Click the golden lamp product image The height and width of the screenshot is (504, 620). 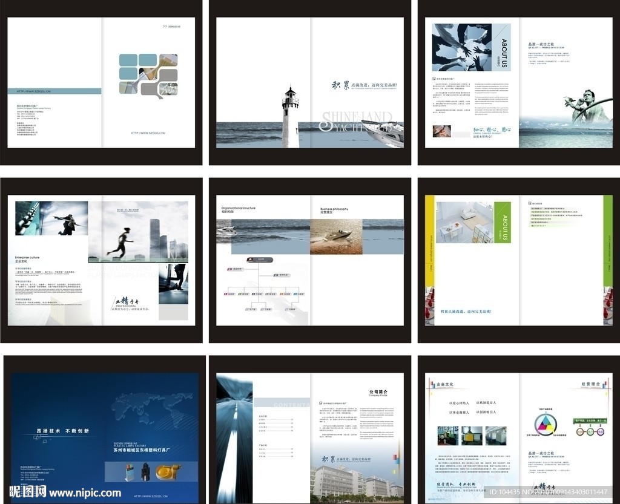click(x=168, y=471)
